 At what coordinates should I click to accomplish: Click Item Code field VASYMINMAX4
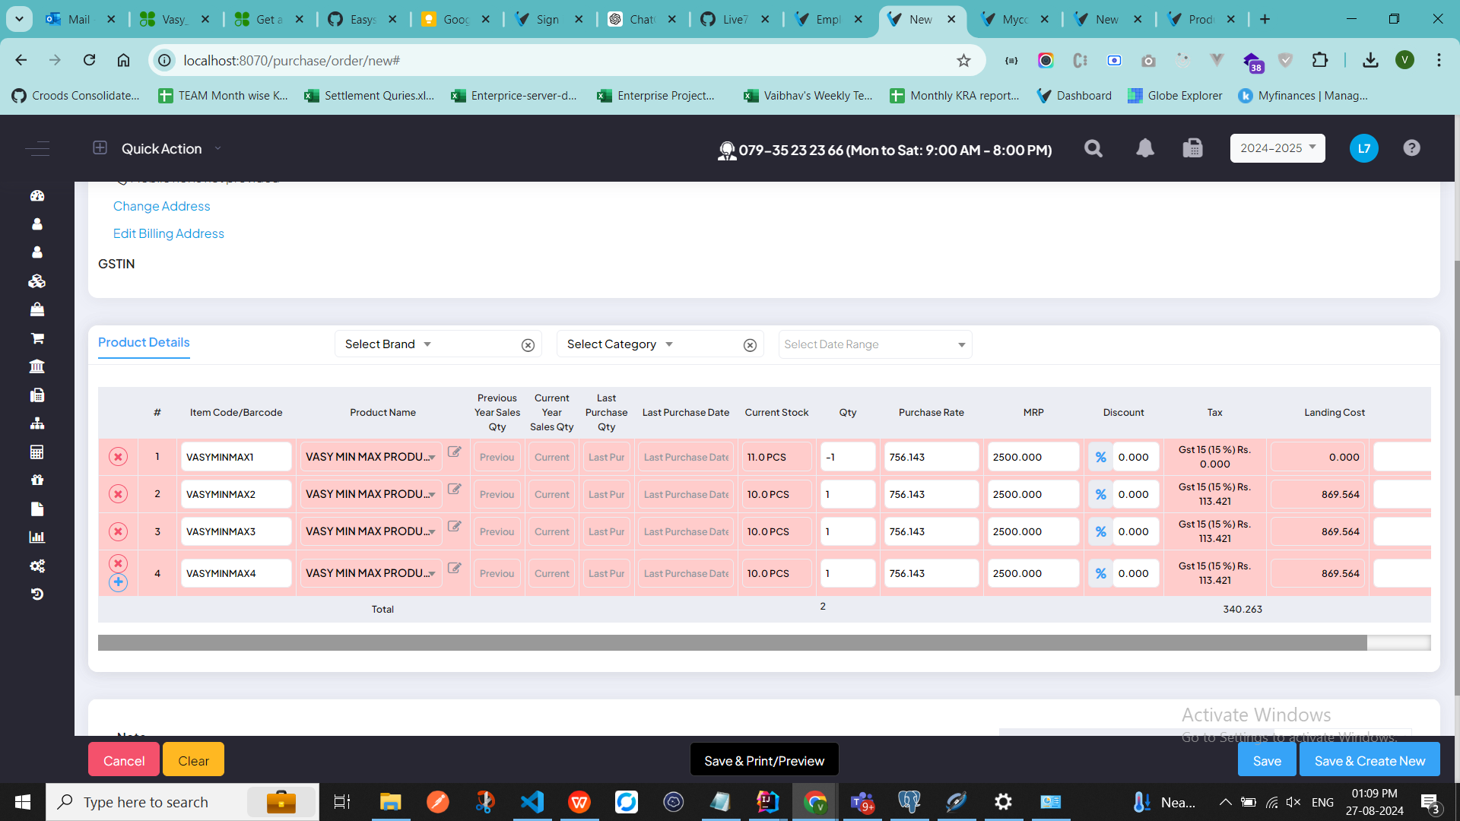(236, 573)
